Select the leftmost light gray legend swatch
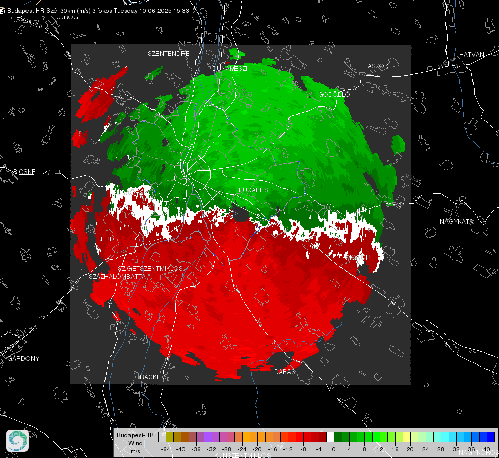499x458 pixels. [162, 437]
